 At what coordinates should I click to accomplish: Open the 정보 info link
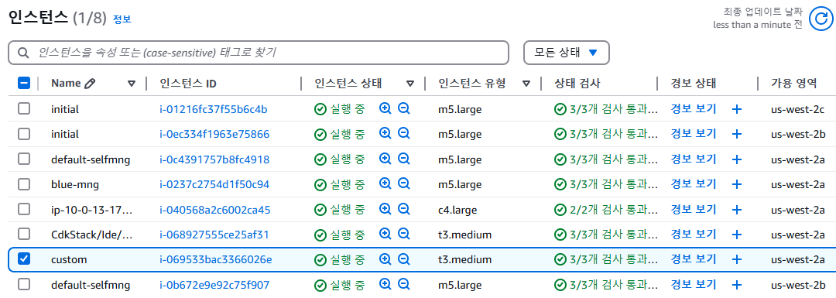[x=122, y=19]
